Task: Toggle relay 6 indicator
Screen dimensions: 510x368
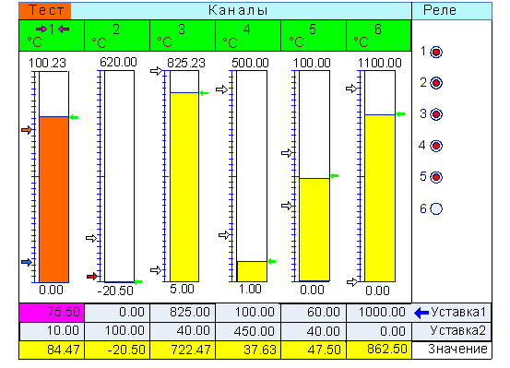Action: tap(436, 208)
